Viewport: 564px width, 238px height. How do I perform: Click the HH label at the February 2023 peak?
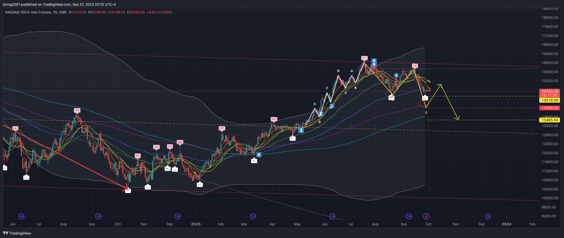pos(222,128)
